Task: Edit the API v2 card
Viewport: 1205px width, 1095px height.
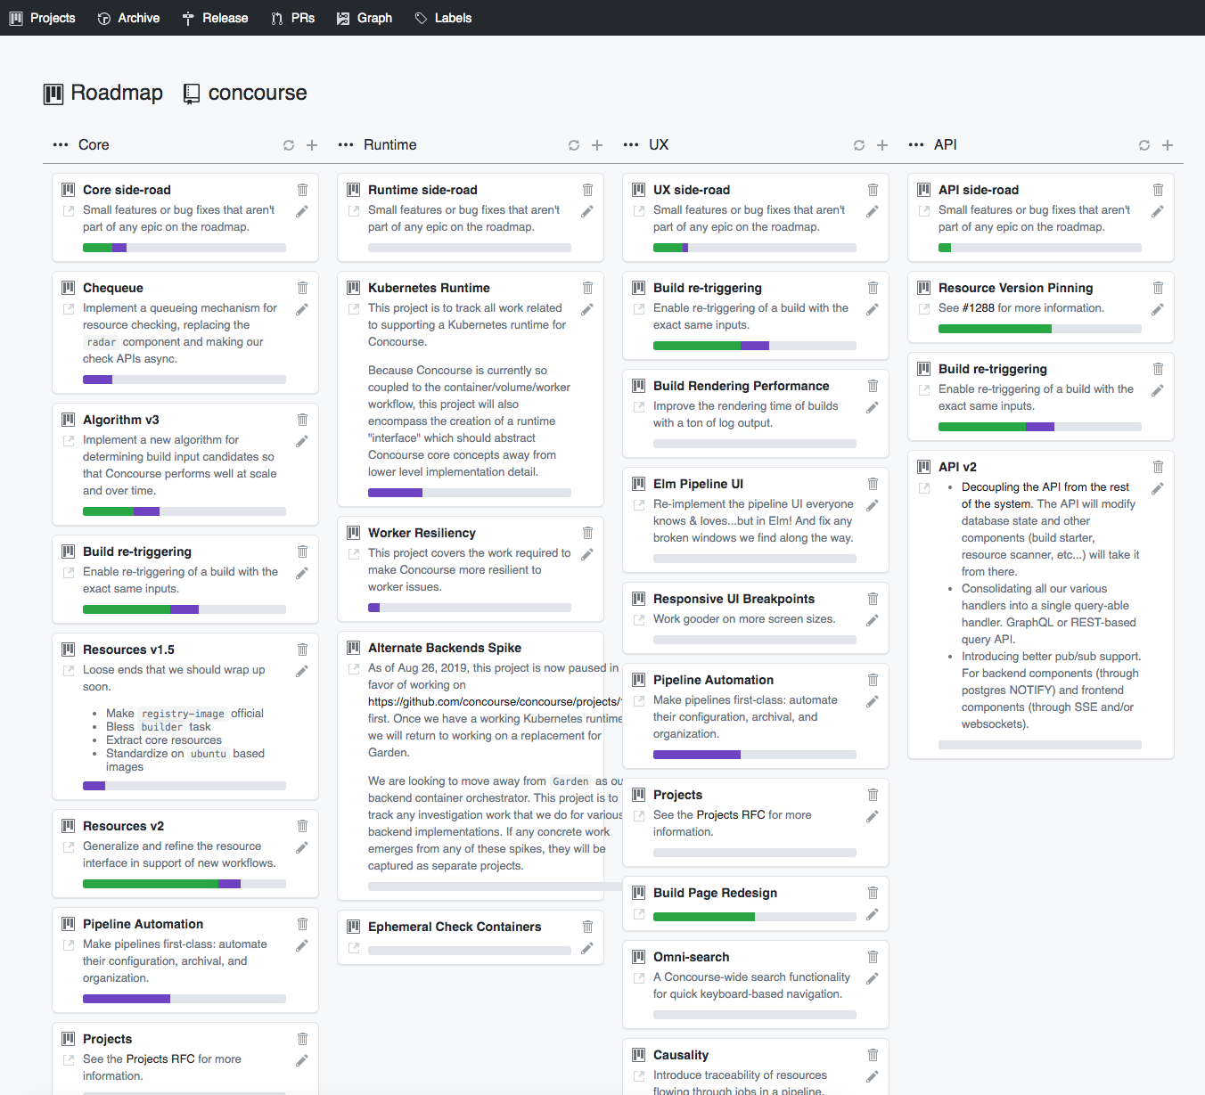Action: point(1157,489)
